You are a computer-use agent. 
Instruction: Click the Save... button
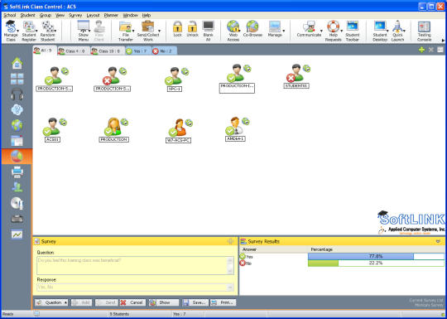(195, 302)
